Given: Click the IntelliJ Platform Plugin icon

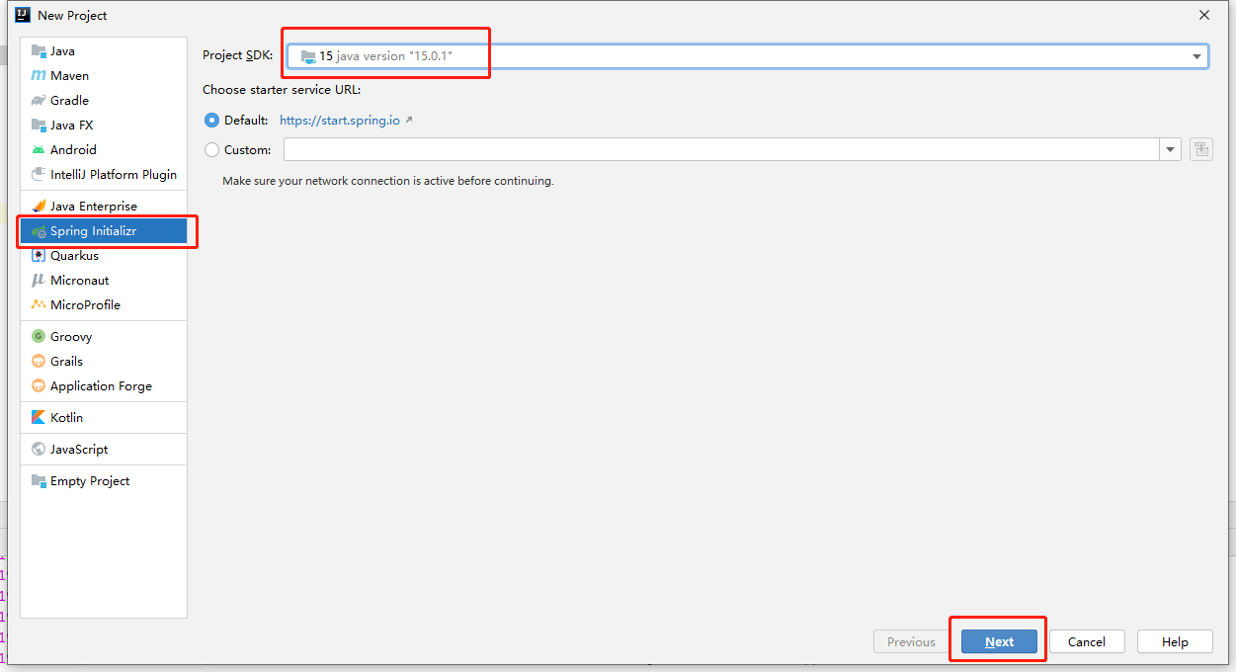Looking at the screenshot, I should [x=39, y=175].
